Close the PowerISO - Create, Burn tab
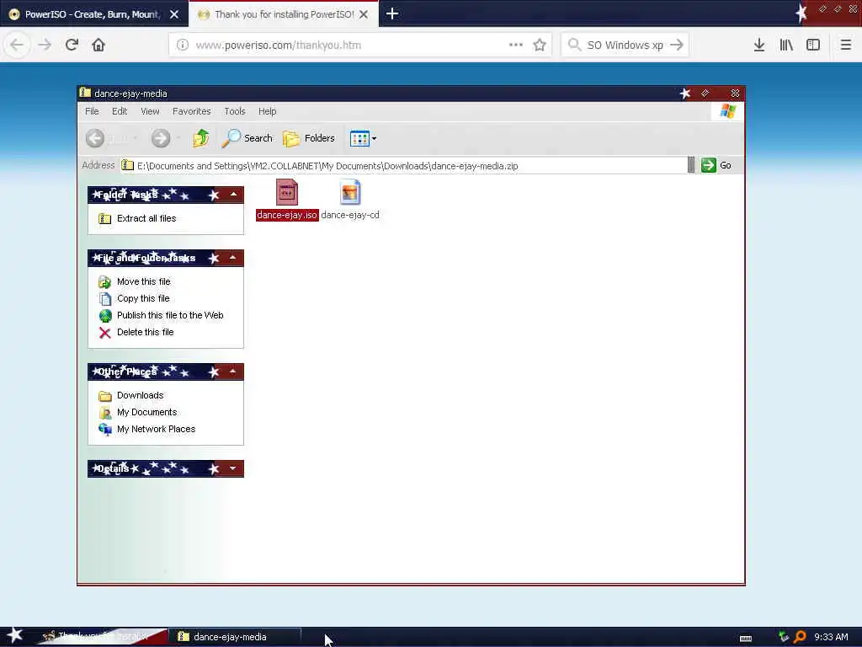 [174, 14]
